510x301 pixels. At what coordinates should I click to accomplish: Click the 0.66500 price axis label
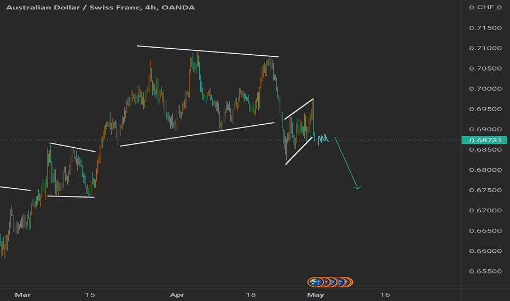(485, 231)
